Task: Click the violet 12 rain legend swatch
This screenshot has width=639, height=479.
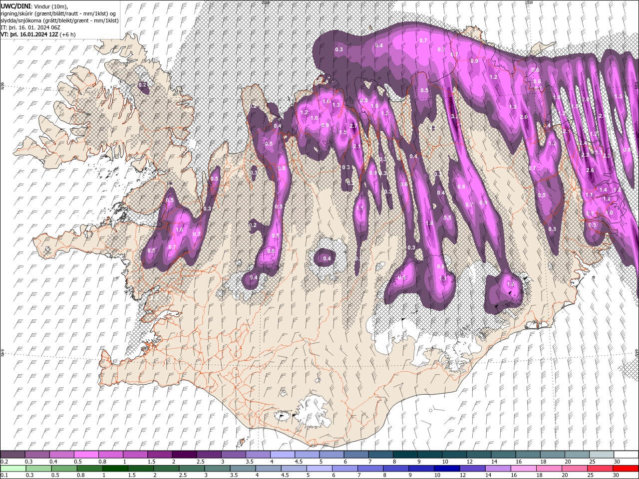Action: tap(472, 469)
